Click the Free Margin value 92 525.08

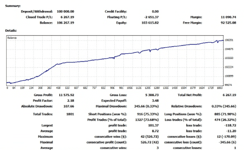pos(228,23)
